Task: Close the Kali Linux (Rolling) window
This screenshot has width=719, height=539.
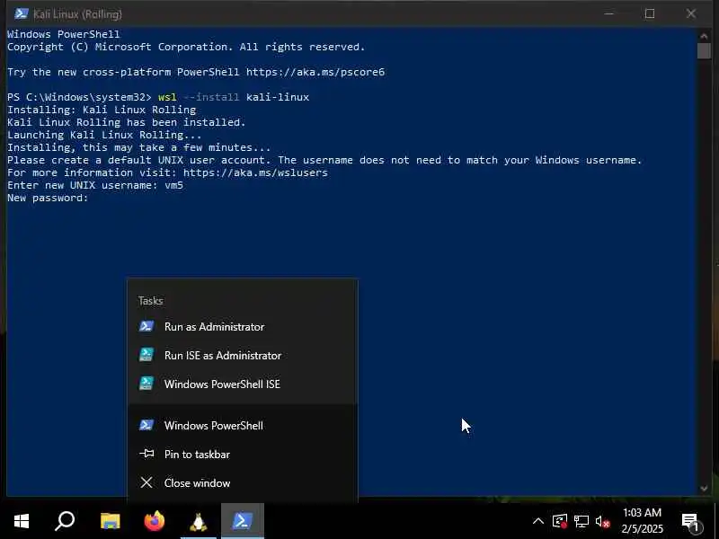Action: (x=691, y=13)
